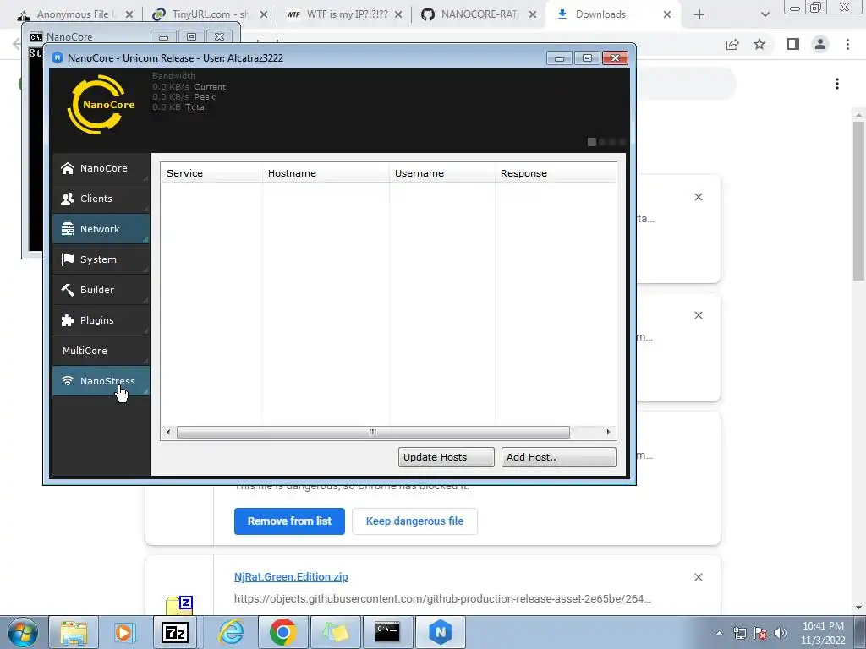
Task: Close the TinyURL.com tab
Action: click(x=264, y=14)
